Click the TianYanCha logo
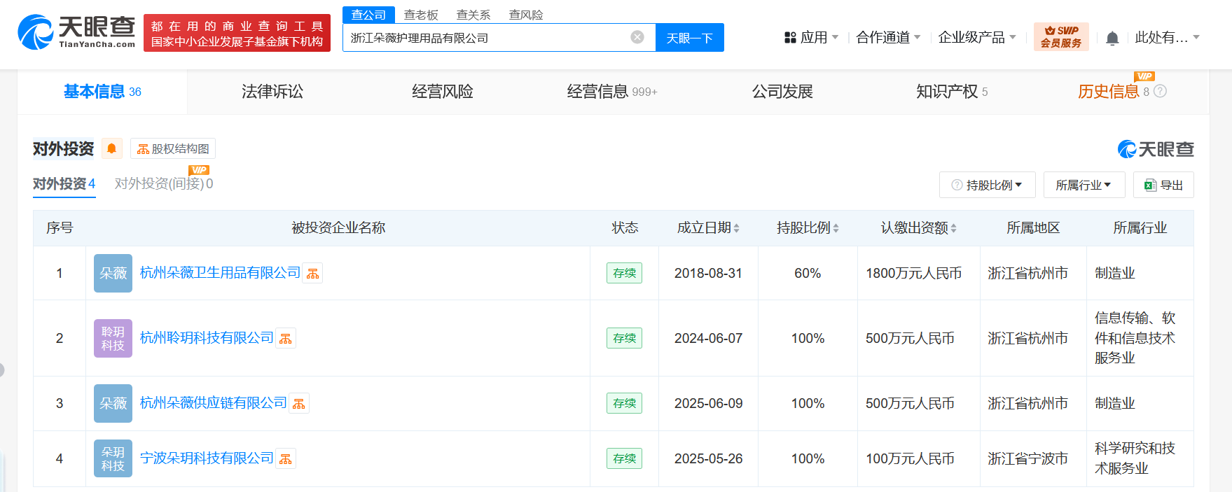1232x492 pixels. (x=76, y=32)
